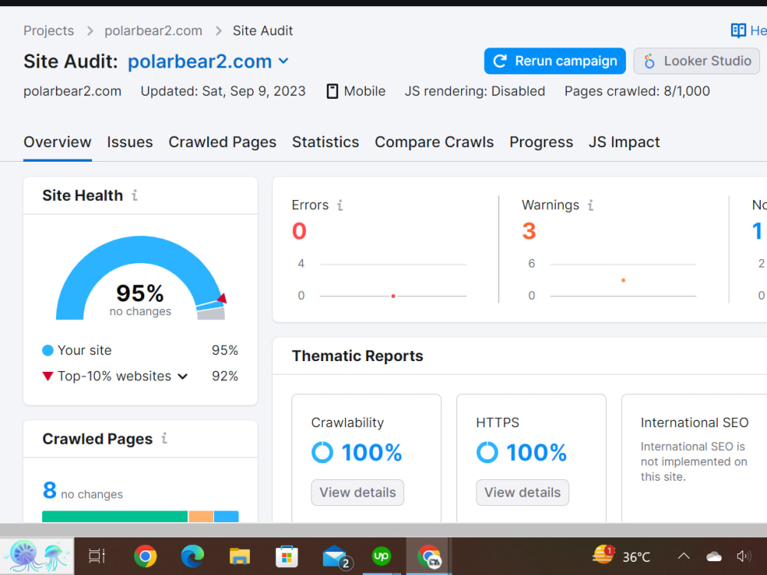Show hidden tray icons chevron
The height and width of the screenshot is (575, 767).
(683, 556)
